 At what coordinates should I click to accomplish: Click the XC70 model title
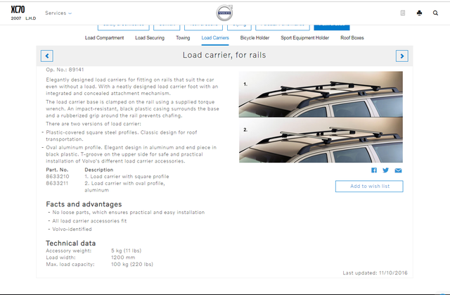(x=18, y=9)
